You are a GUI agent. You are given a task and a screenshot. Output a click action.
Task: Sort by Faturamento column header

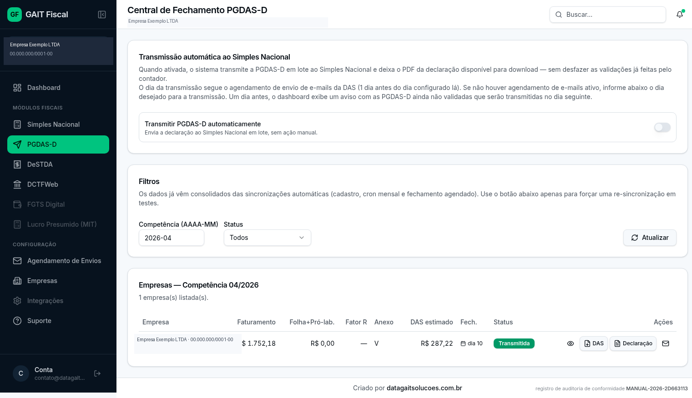[256, 322]
